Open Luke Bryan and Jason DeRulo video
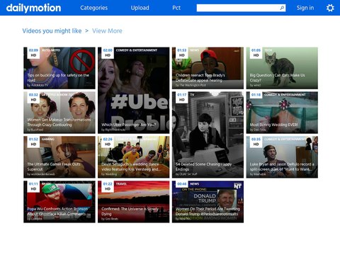 coord(282,157)
